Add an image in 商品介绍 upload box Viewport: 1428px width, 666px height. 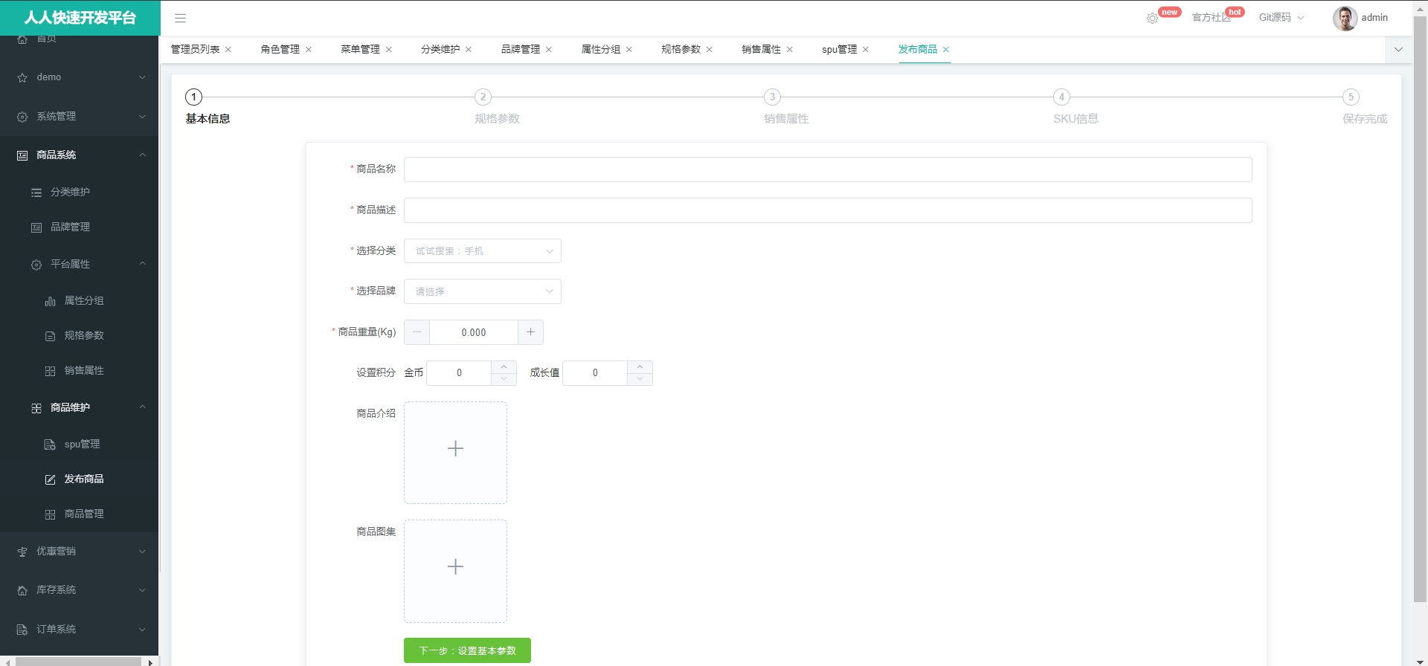pyautogui.click(x=455, y=453)
